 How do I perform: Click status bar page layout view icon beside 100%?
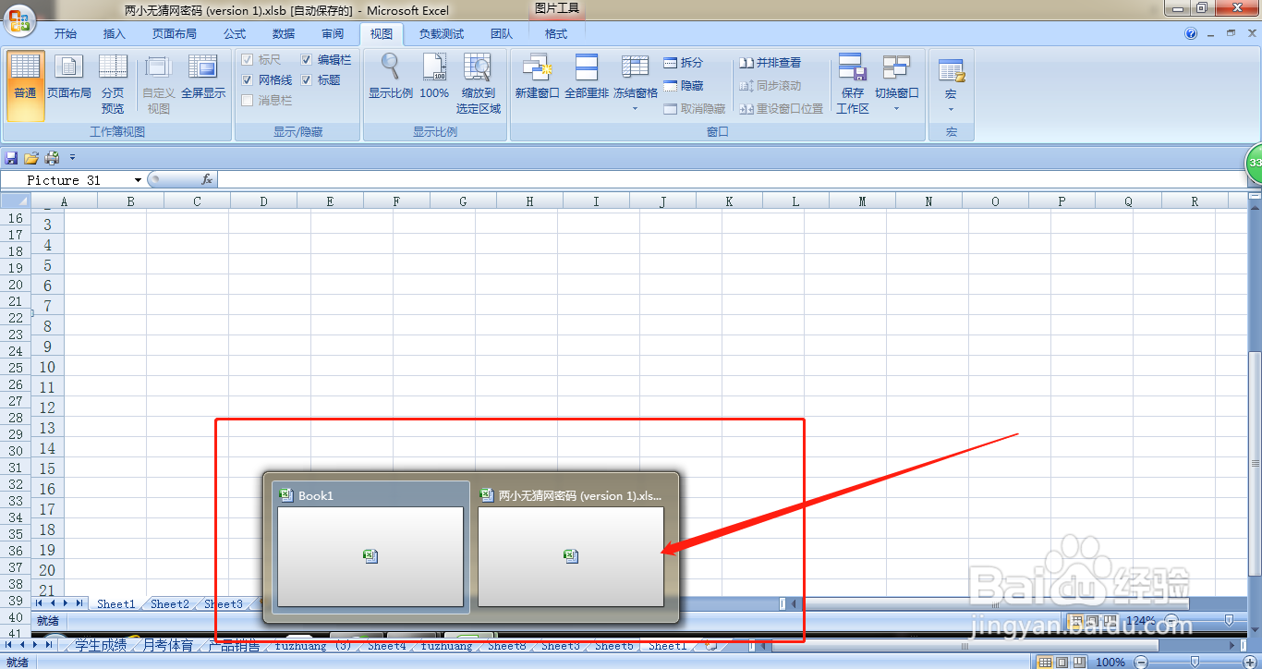point(1061,662)
